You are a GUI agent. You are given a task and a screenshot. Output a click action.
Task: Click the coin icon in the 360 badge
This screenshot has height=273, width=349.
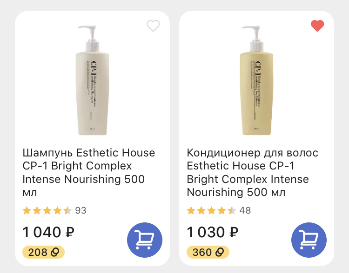tap(220, 252)
